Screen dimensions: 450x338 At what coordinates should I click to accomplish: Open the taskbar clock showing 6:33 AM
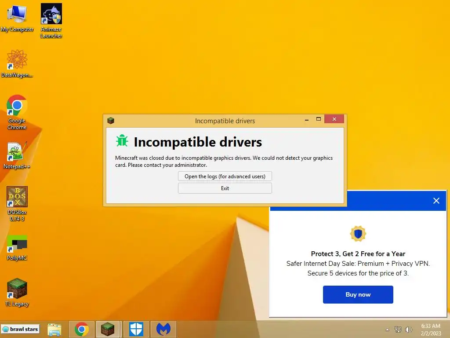431,330
